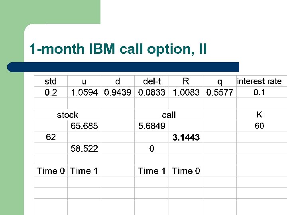Image resolution: width=287 pixels, height=215 pixels.
Task: Select the up-state stock price 65.685
Action: pyautogui.click(x=84, y=126)
